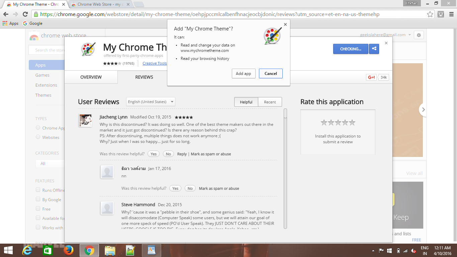The height and width of the screenshot is (257, 457).
Task: Click the Windows Start button
Action: point(8,250)
